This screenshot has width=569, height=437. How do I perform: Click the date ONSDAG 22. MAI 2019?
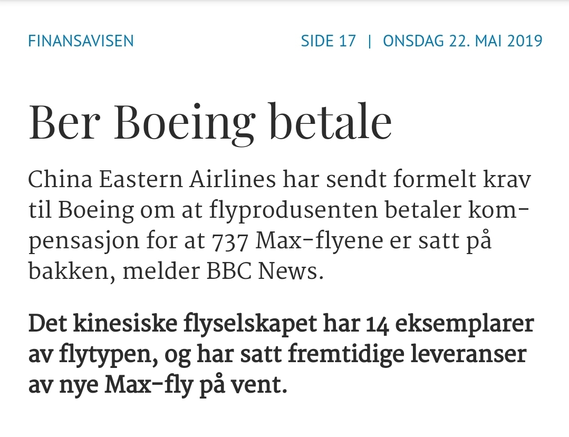click(x=462, y=41)
